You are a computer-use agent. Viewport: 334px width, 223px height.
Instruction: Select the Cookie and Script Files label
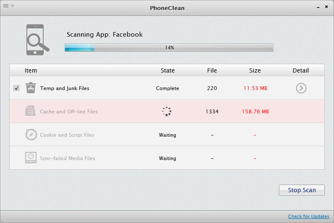[x=67, y=135]
